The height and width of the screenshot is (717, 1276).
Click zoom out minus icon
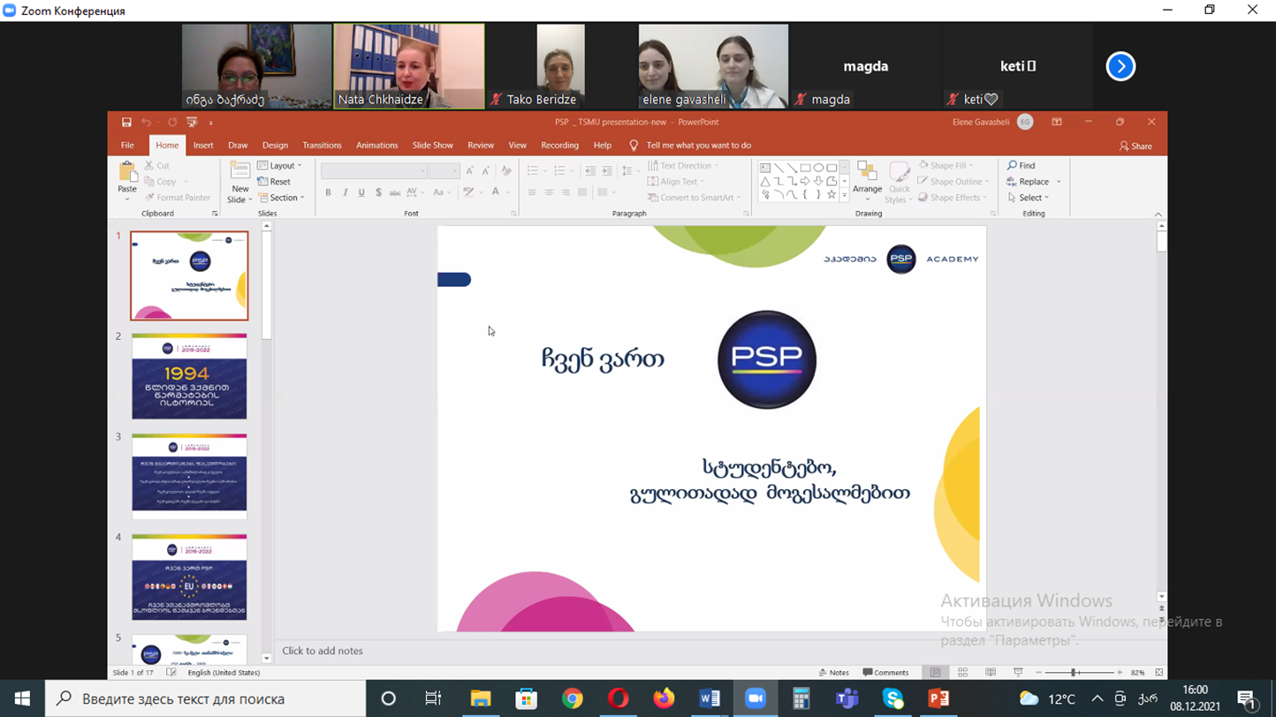pyautogui.click(x=1038, y=673)
